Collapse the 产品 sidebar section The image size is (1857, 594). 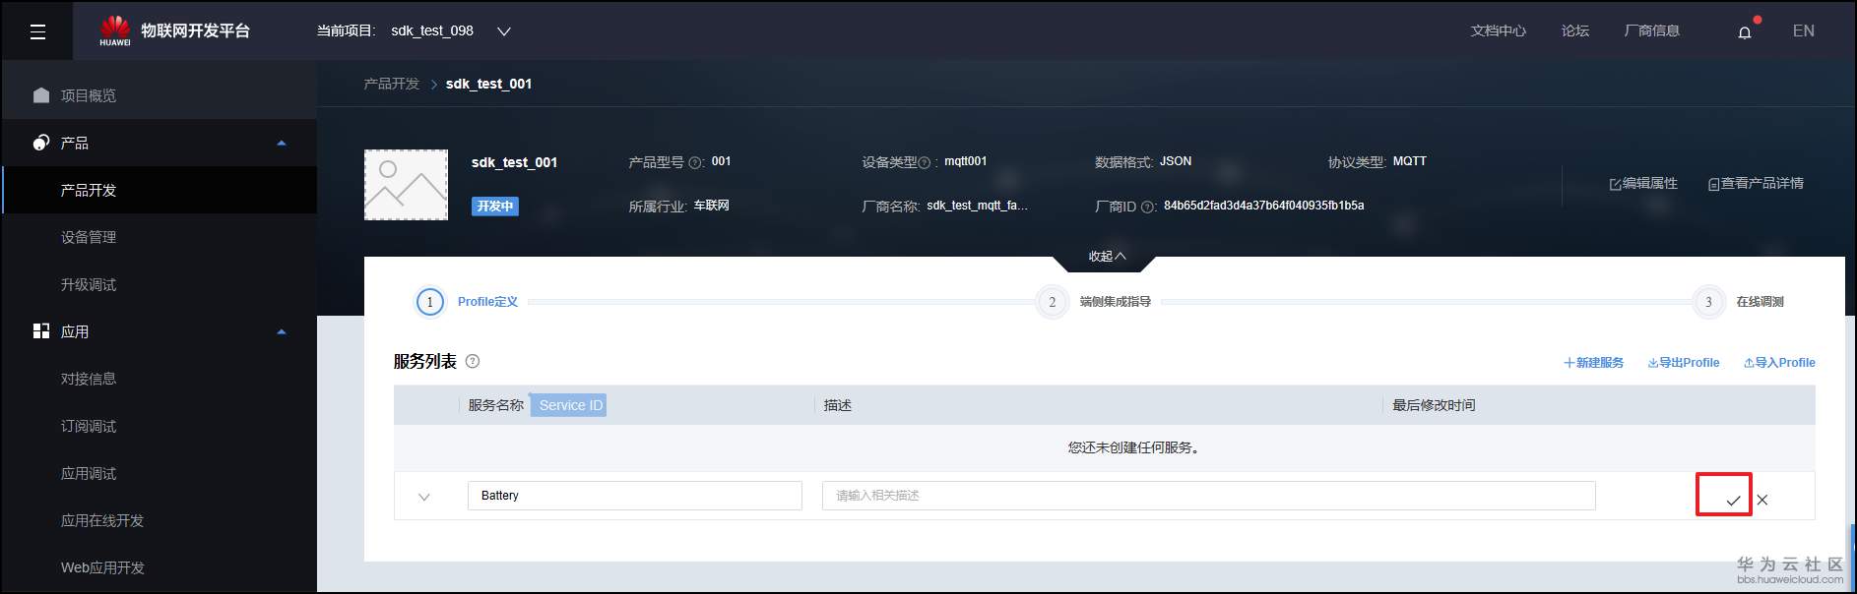[282, 143]
